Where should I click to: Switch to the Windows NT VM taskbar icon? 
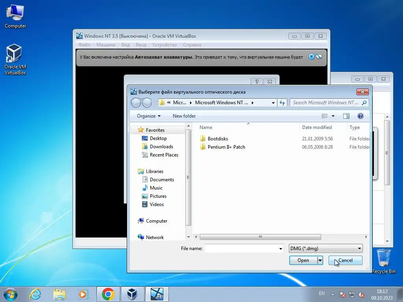click(x=157, y=294)
